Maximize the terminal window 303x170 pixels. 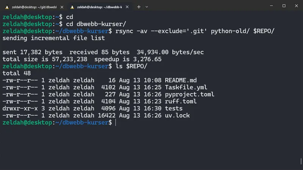pyautogui.click(x=284, y=6)
